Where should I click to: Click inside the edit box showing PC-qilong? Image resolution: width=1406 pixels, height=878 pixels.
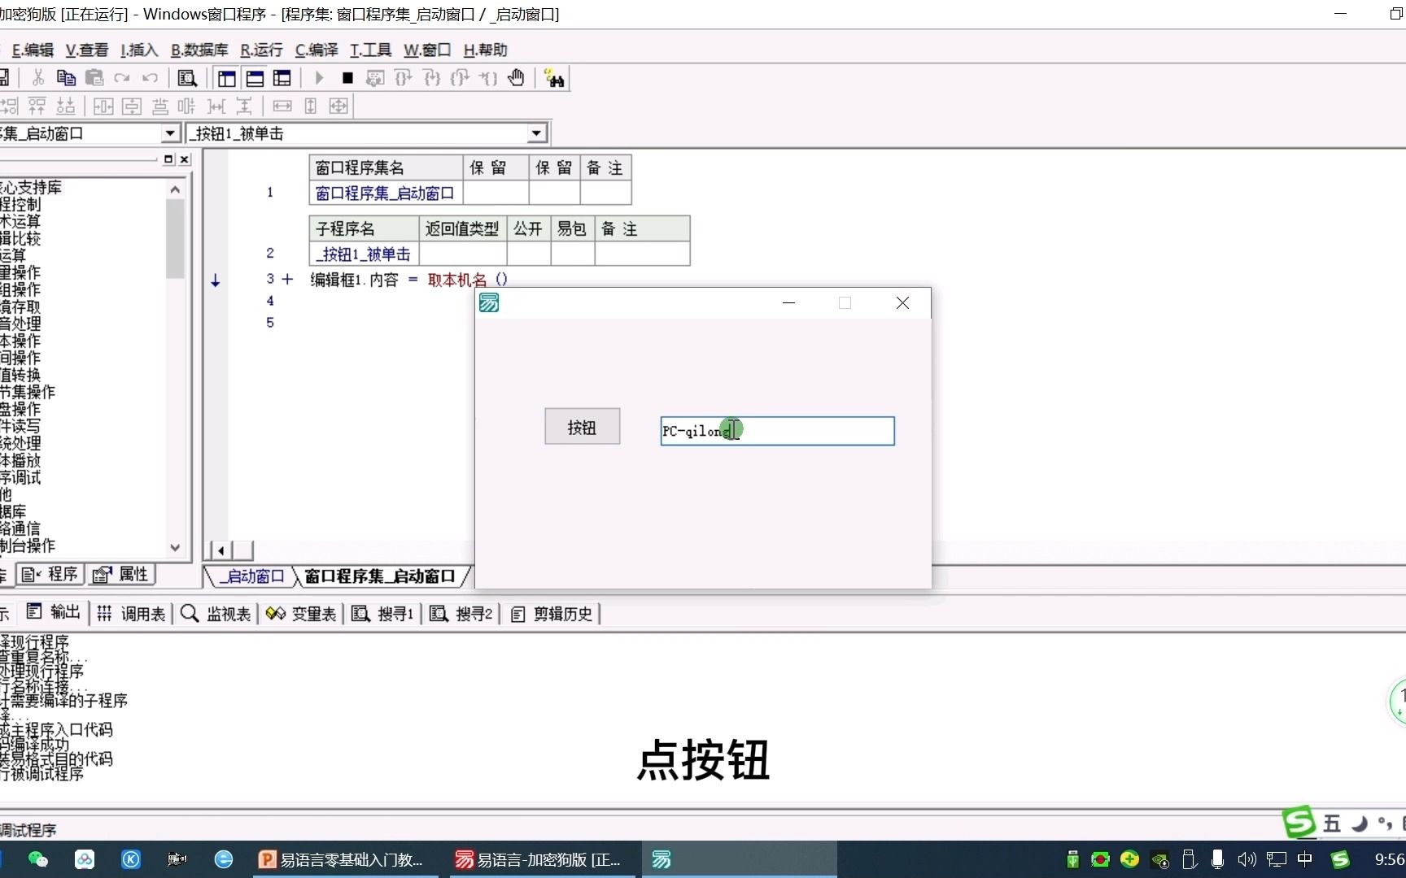(x=776, y=431)
